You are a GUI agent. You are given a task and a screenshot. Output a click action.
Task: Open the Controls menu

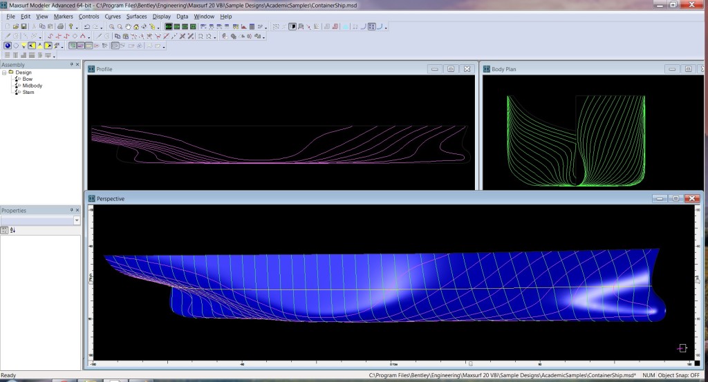(88, 17)
